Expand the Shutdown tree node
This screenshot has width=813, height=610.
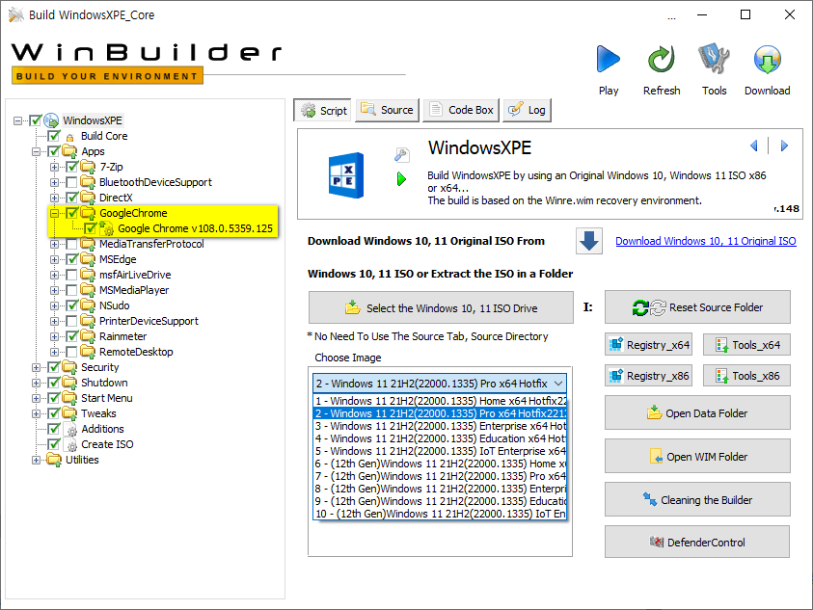click(36, 383)
